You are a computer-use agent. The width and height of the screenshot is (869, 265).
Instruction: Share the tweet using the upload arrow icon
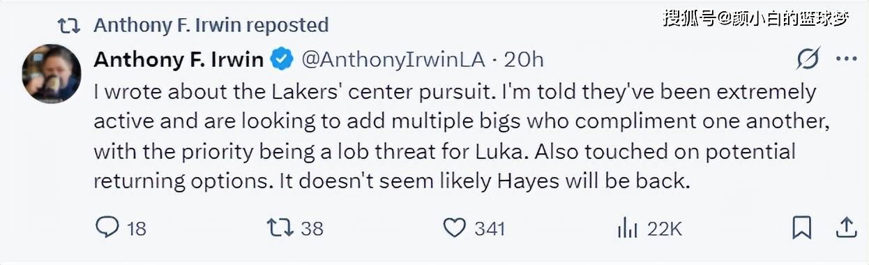[845, 228]
